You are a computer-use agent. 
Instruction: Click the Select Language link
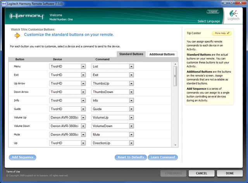209,21
